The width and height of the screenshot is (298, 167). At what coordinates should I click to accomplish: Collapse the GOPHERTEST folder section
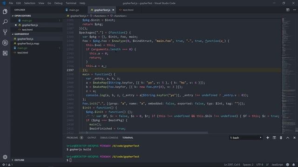pos(20,34)
